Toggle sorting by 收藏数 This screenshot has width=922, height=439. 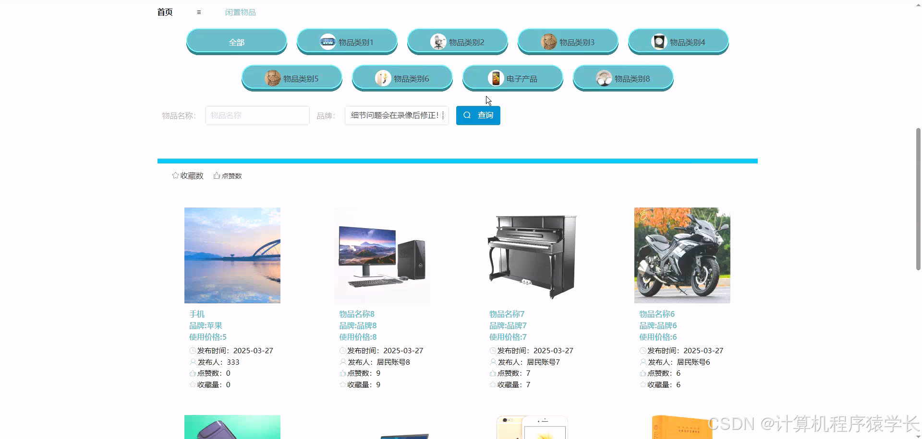(191, 175)
